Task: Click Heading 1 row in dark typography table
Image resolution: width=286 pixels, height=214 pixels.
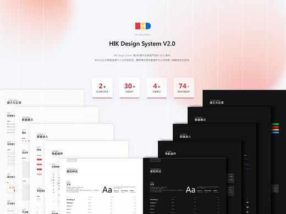Action: pos(185,200)
